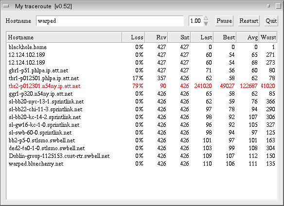Click the maximize square in title bar
The image size is (284, 206).
(279, 6)
